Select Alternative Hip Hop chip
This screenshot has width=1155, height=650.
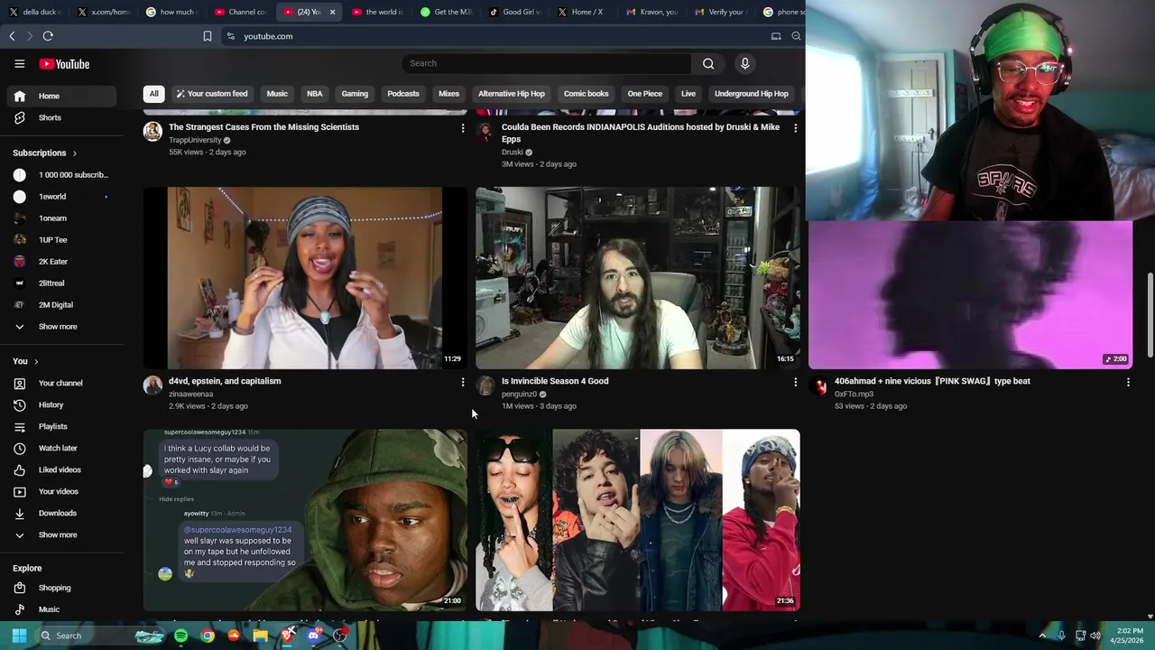click(512, 94)
